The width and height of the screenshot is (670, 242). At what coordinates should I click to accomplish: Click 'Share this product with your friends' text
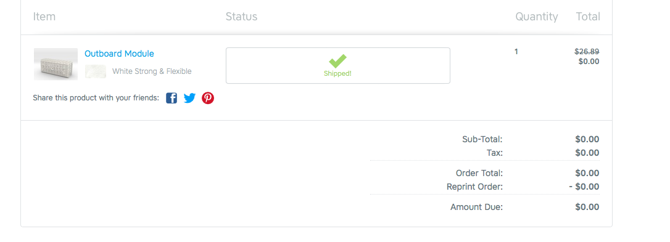coord(96,98)
